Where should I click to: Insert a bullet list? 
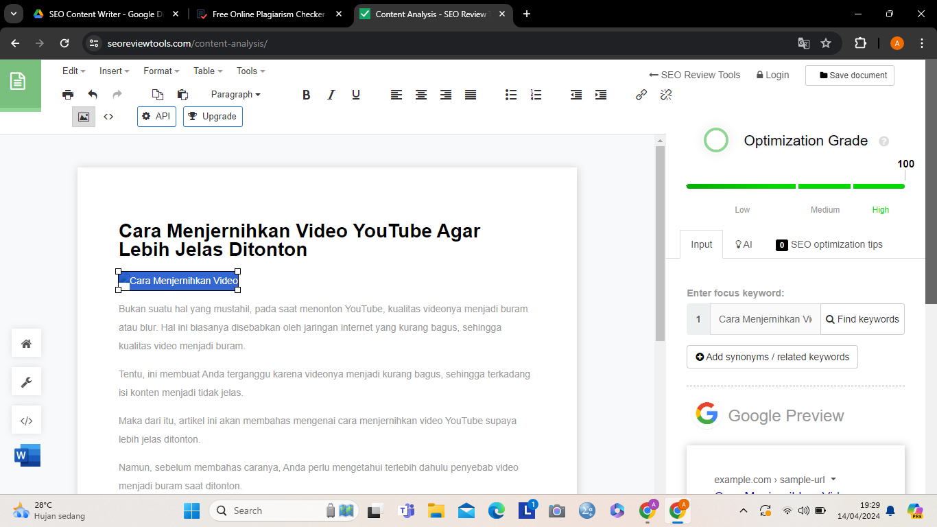click(x=511, y=95)
